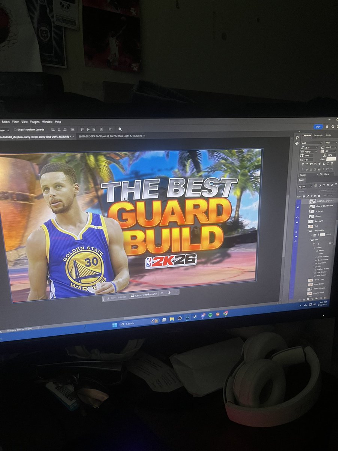Image resolution: width=338 pixels, height=451 pixels.
Task: Open the Black font style dropdown
Action: pyautogui.click(x=330, y=142)
